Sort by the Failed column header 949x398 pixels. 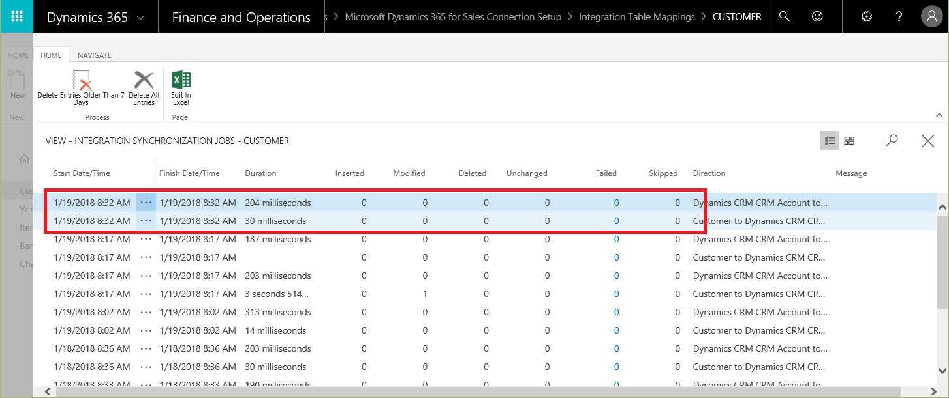pos(606,173)
